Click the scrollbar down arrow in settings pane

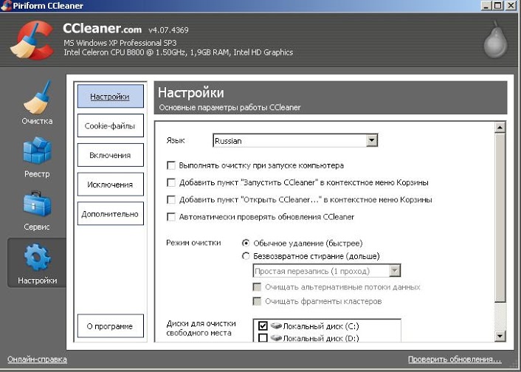coord(500,336)
